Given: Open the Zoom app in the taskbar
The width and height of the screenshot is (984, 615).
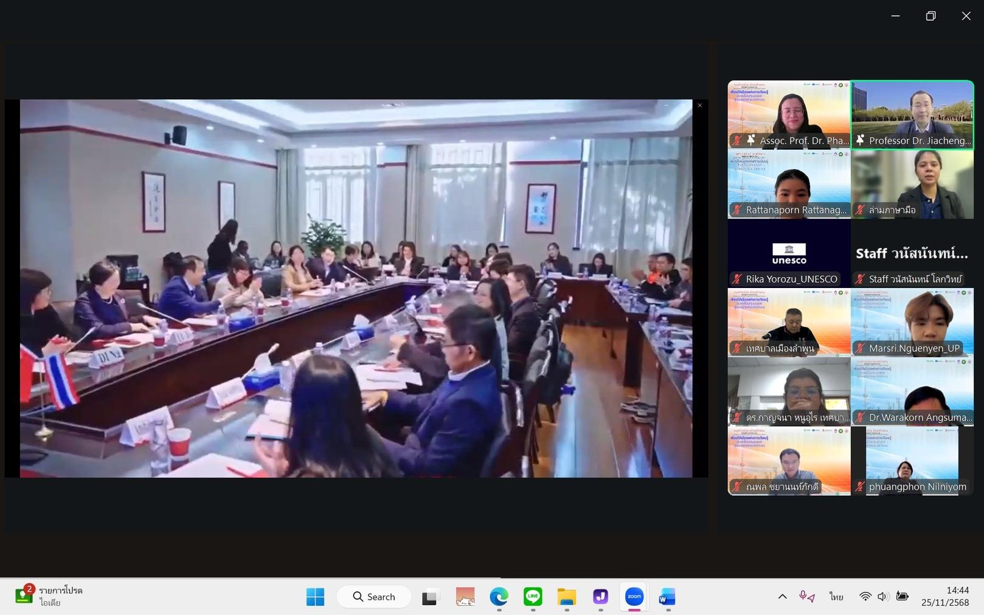Looking at the screenshot, I should (x=634, y=597).
